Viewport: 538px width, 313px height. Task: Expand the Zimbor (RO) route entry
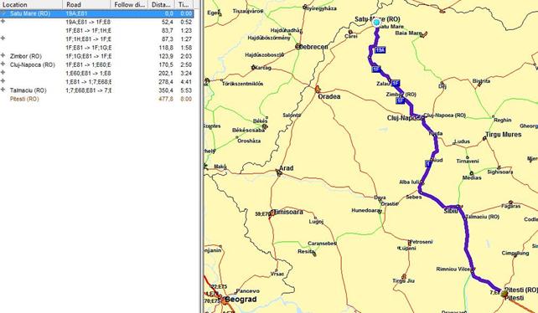(3, 55)
